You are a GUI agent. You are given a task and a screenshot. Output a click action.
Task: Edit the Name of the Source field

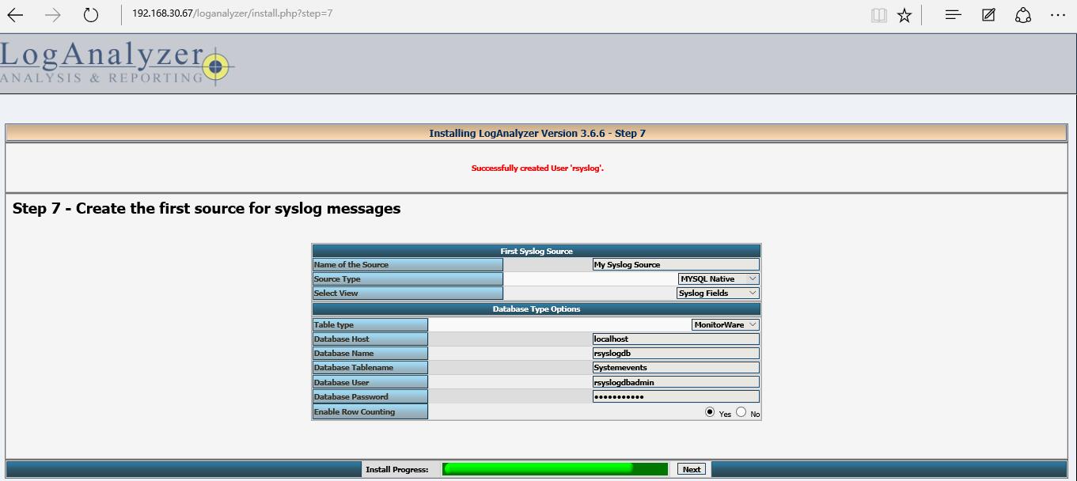(676, 264)
